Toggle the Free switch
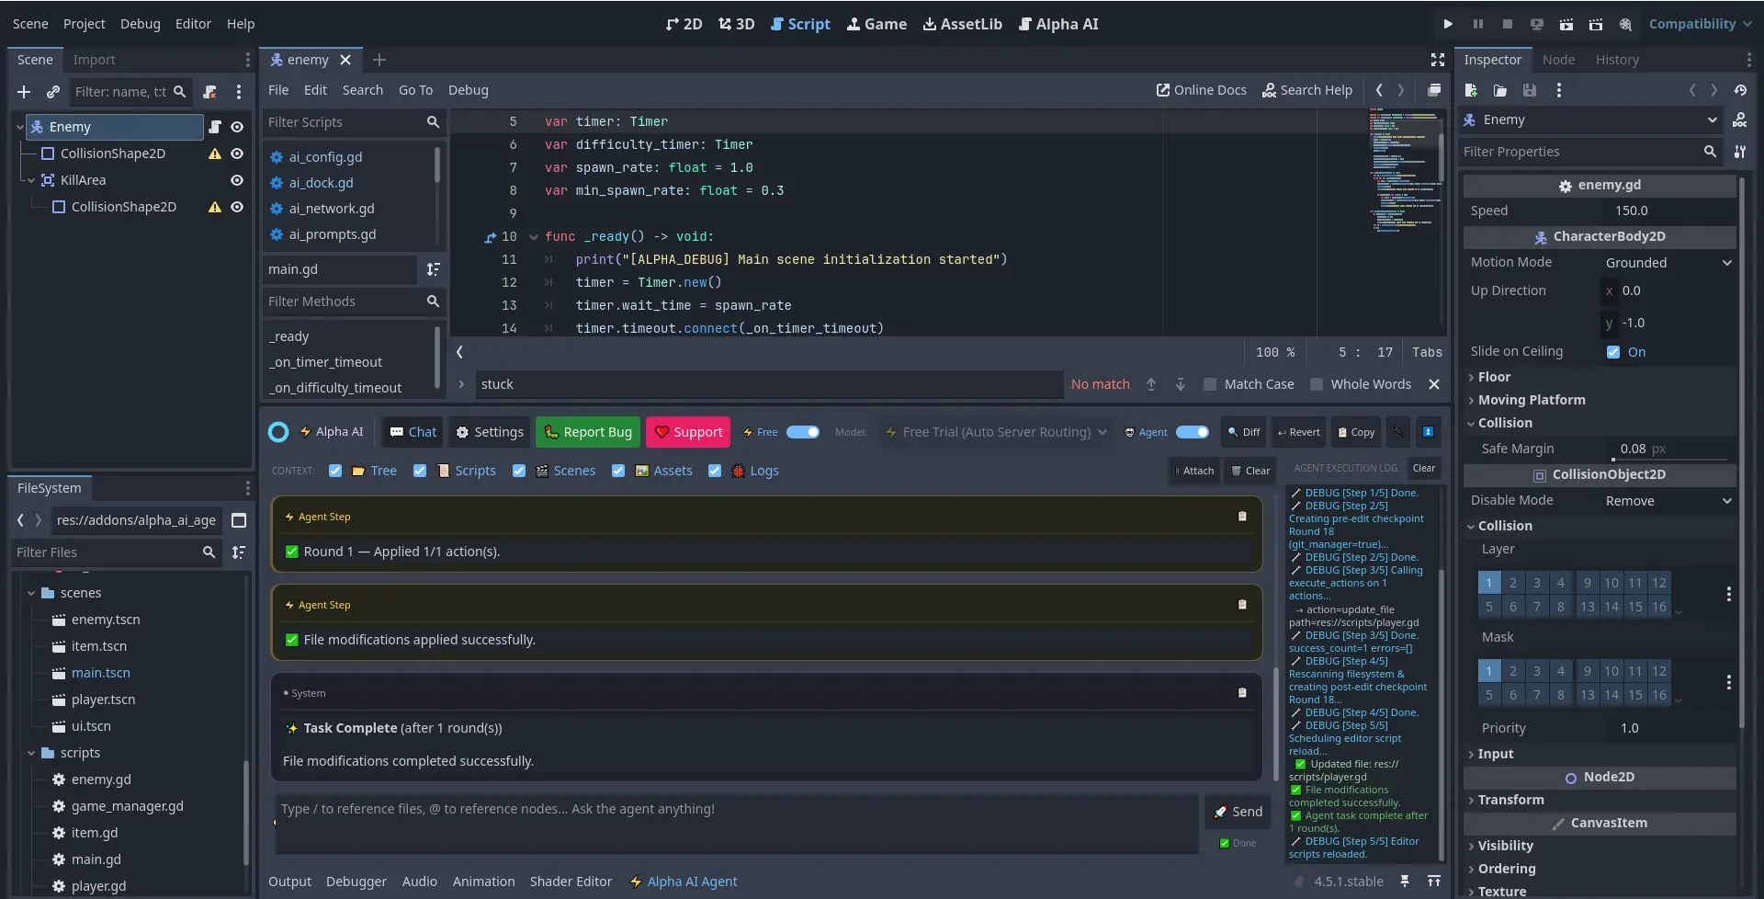Viewport: 1764px width, 899px height. [x=802, y=432]
